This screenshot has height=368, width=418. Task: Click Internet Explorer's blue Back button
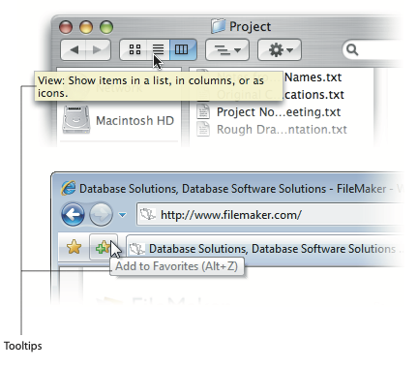[73, 214]
